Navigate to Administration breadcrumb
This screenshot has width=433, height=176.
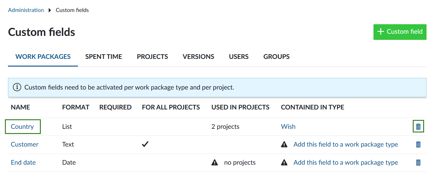[26, 10]
